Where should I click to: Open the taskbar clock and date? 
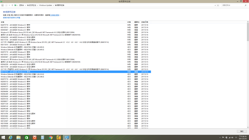tap(243, 138)
